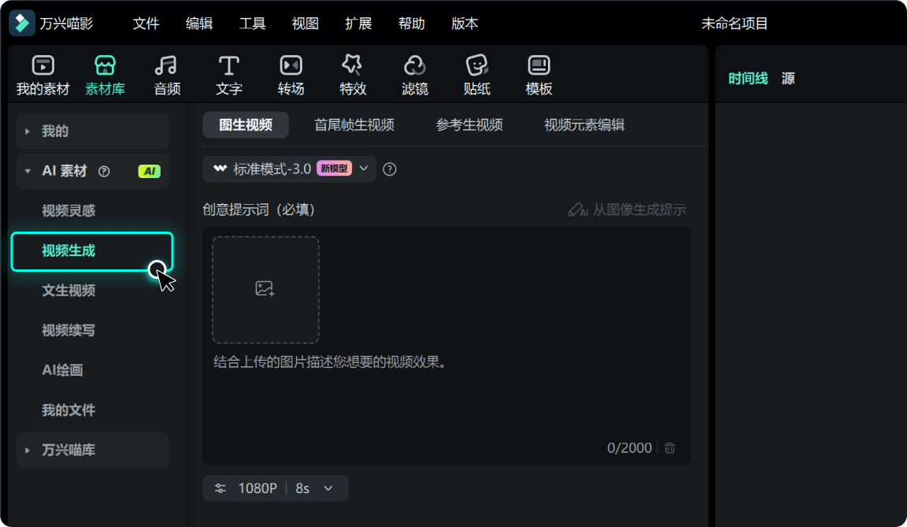Viewport: 907px width, 527px height.
Task: Switch to the 参考生视频 tab
Action: [469, 125]
